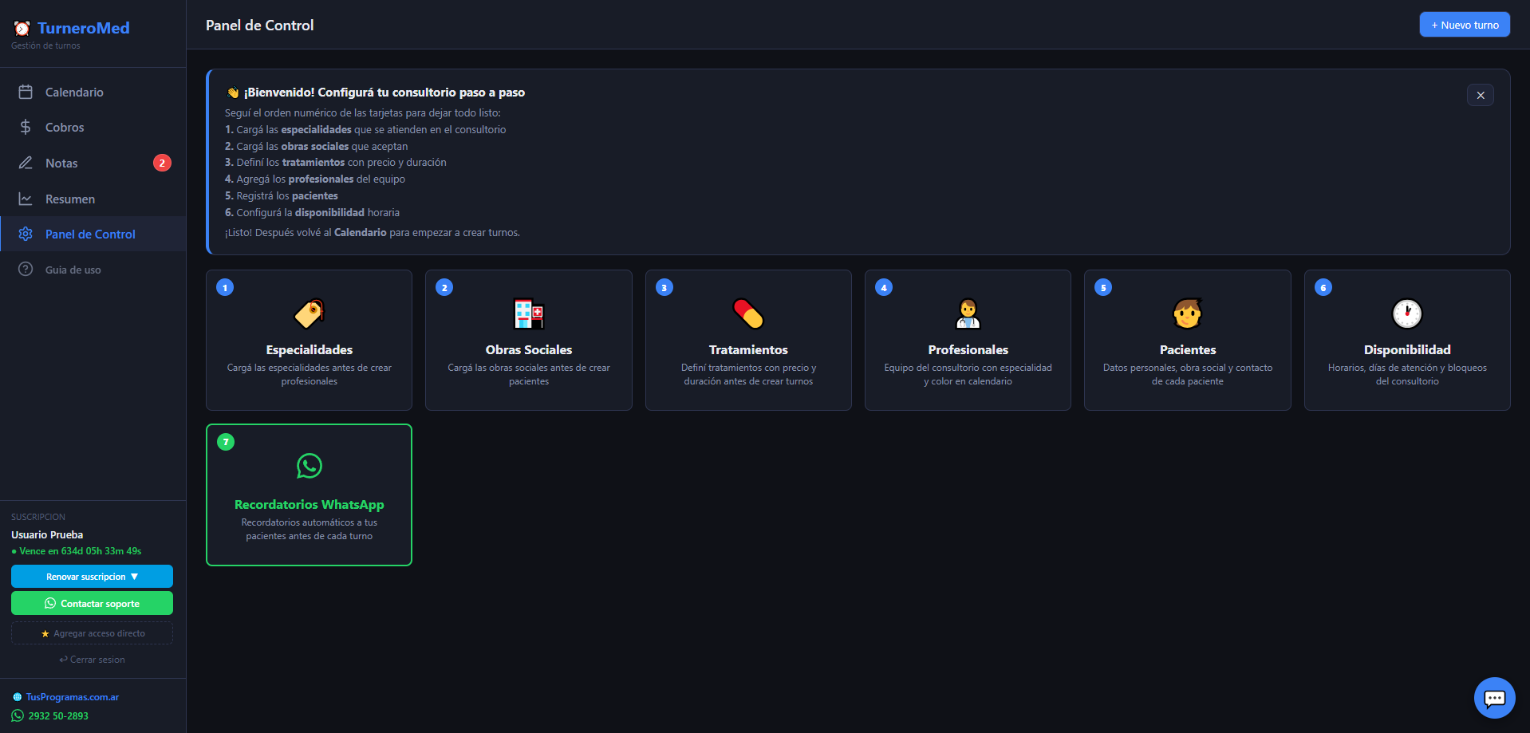Image resolution: width=1530 pixels, height=733 pixels.
Task: Select the Tratamientos pill card
Action: (747, 340)
